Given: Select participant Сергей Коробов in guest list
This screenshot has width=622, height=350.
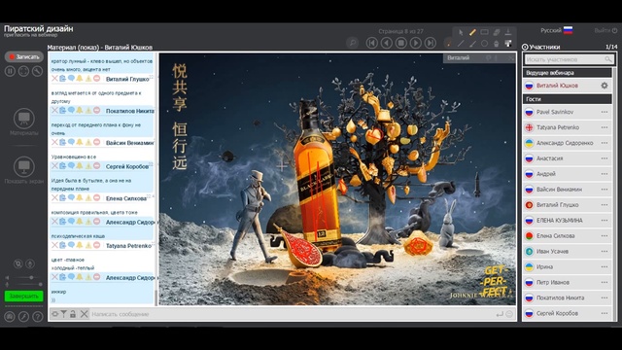Looking at the screenshot, I should (x=568, y=313).
